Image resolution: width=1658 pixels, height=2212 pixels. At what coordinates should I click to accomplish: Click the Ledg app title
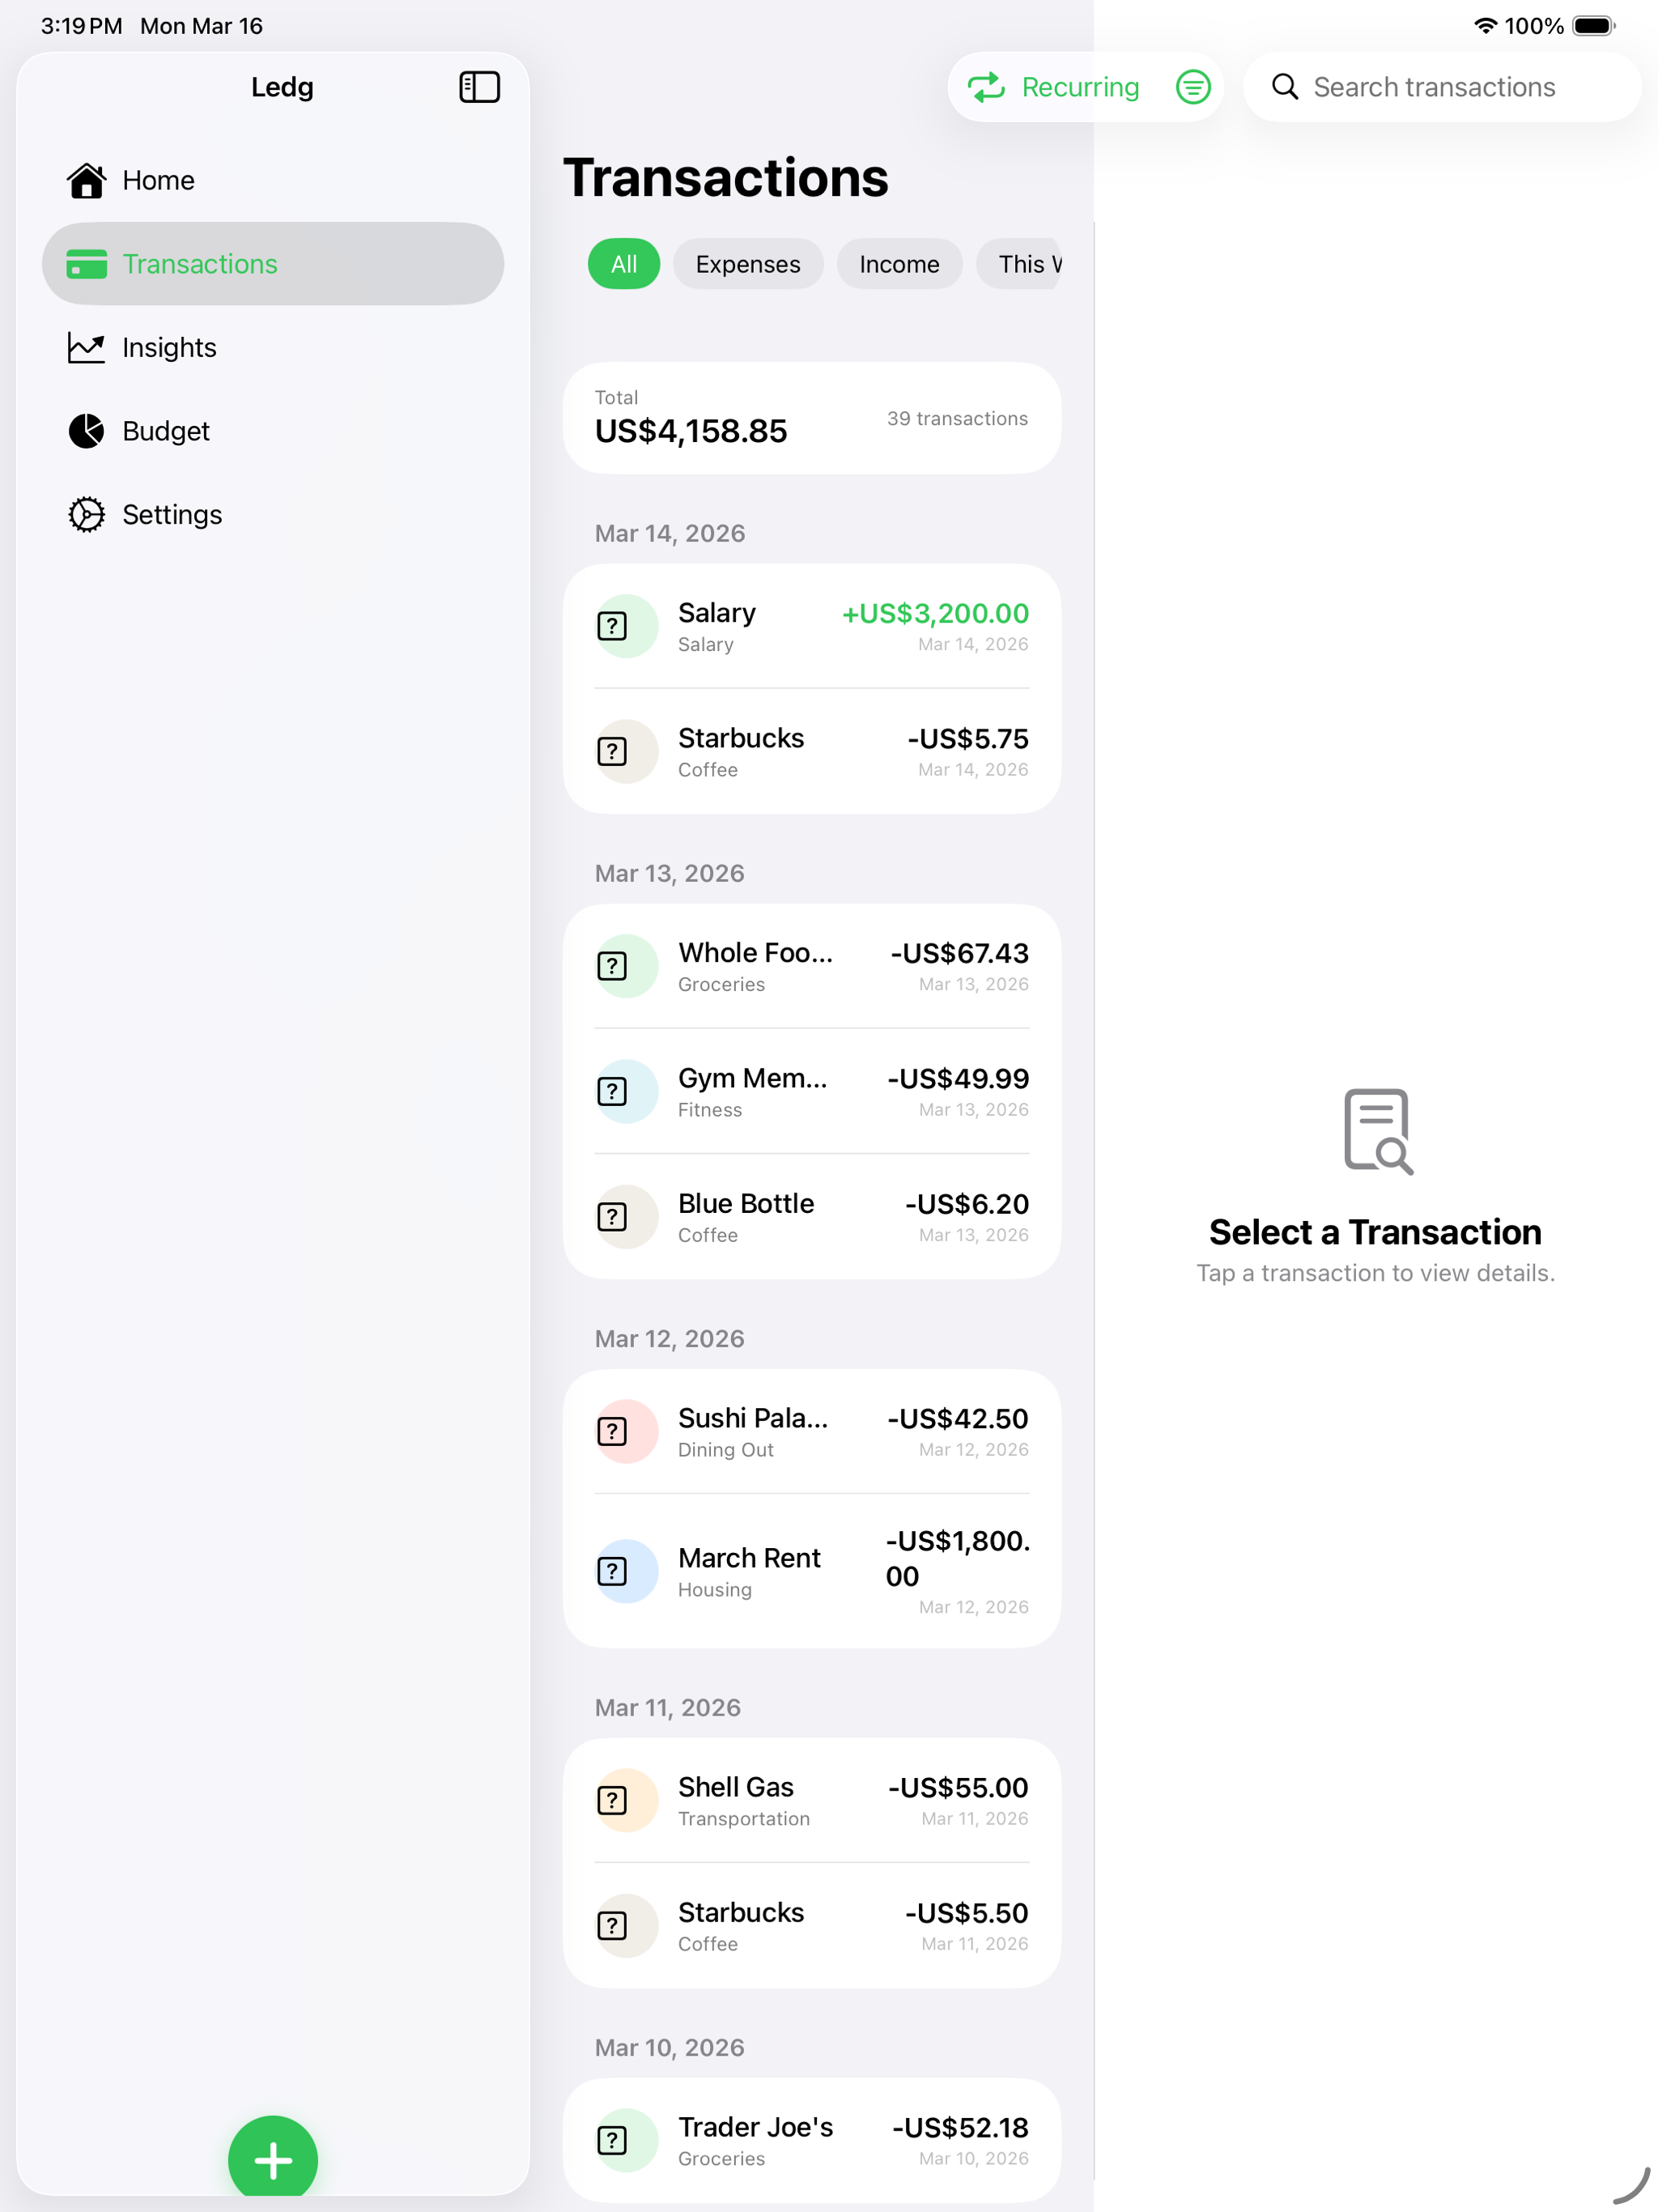pos(282,87)
